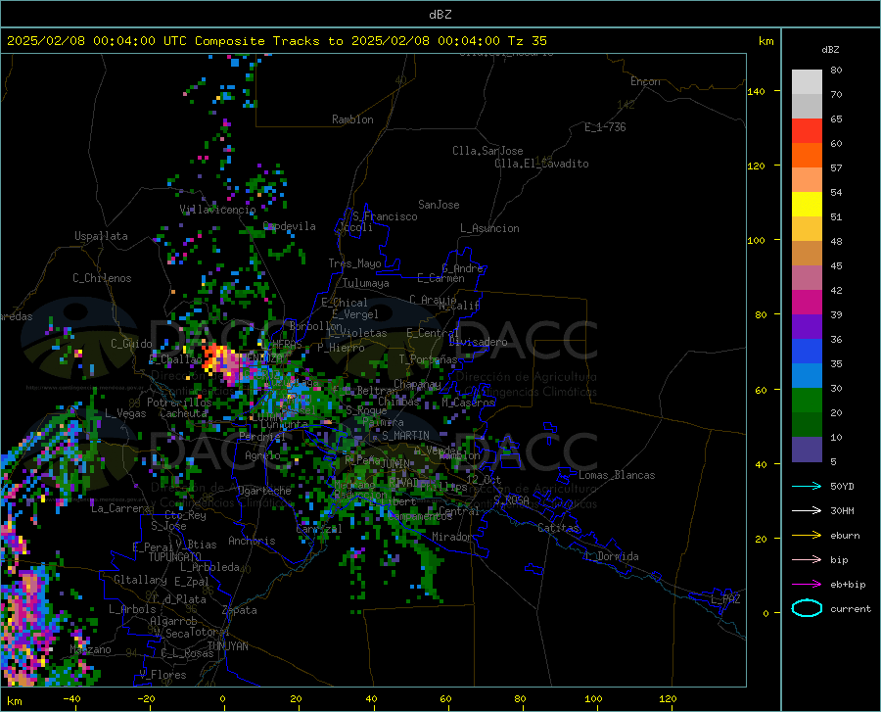
Task: Click the white 30HM arrow in legend
Action: [807, 511]
